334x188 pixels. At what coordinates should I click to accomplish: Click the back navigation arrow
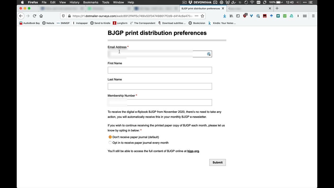(x=21, y=16)
